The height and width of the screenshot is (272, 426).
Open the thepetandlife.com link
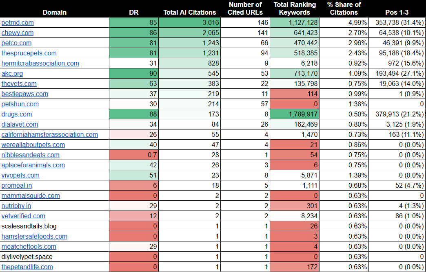[27, 267]
